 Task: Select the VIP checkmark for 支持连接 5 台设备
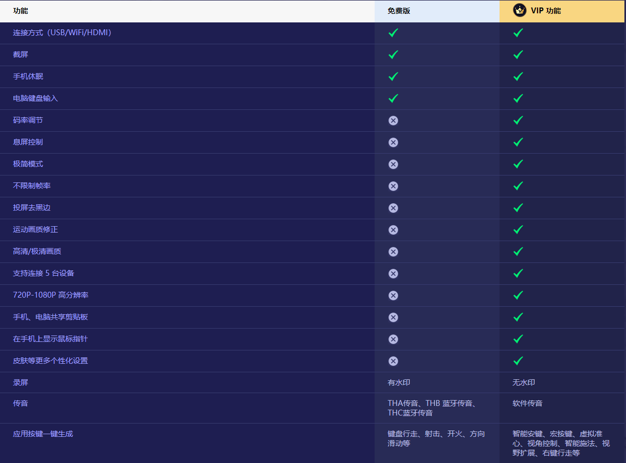tap(518, 273)
